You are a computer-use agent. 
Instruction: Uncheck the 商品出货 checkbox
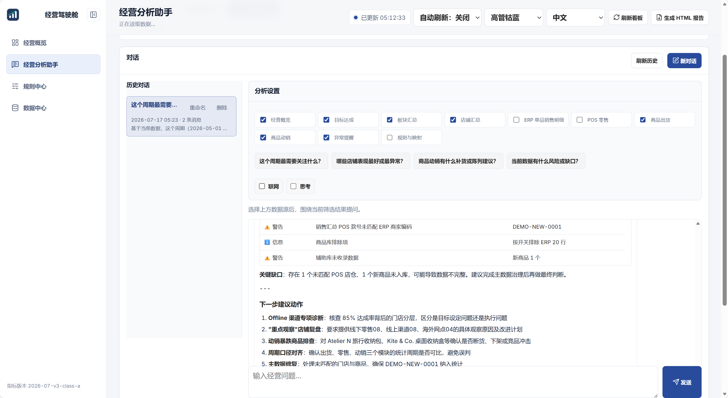(x=643, y=120)
